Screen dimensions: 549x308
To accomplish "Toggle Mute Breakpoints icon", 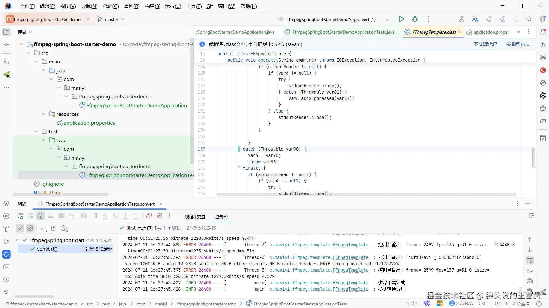I will [x=159, y=216].
